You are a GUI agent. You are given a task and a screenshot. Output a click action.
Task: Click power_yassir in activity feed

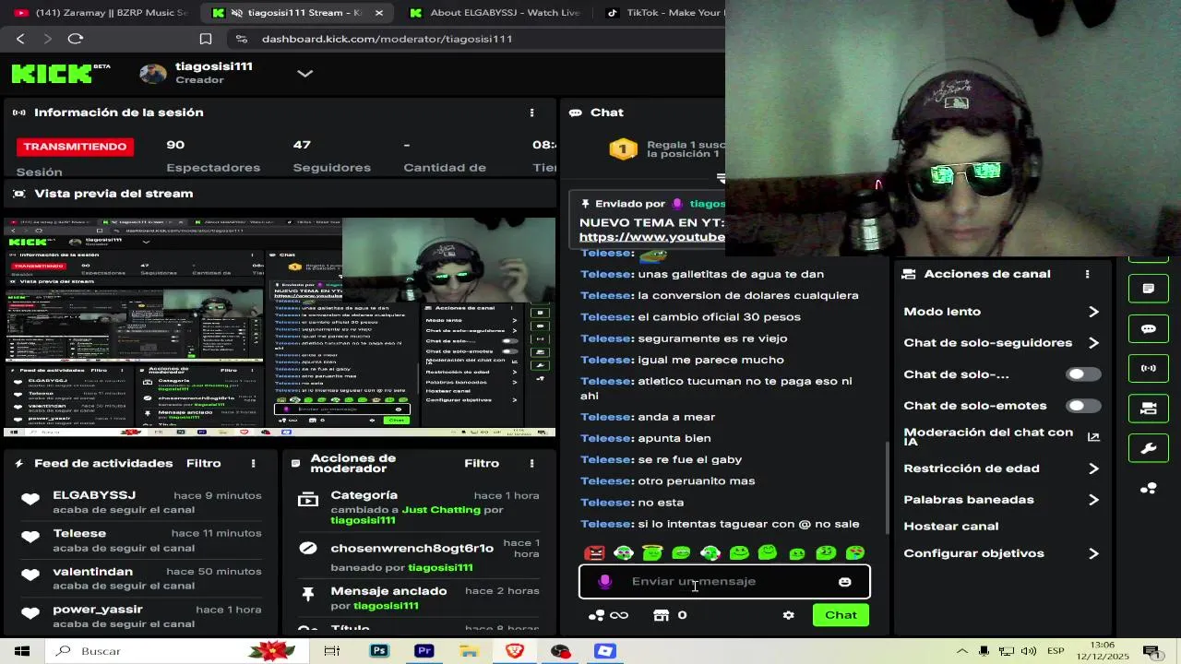(98, 610)
